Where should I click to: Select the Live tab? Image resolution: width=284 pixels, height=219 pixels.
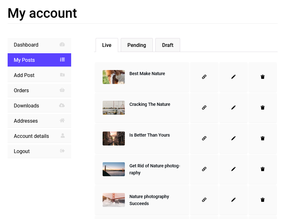click(107, 45)
